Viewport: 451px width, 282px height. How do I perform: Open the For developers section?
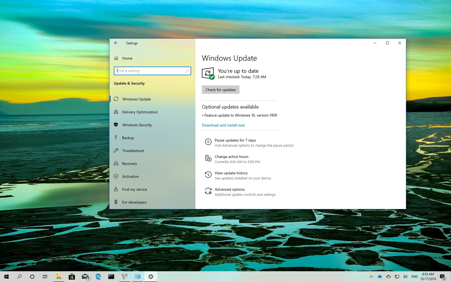click(x=134, y=202)
